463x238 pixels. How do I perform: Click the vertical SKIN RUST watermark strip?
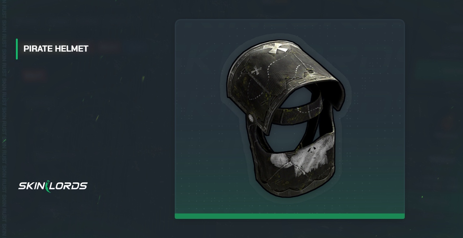click(4, 119)
